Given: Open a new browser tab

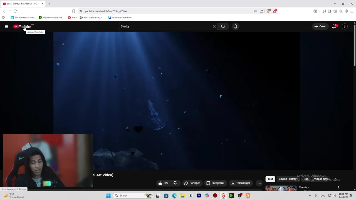Looking at the screenshot, I should (x=49, y=4).
